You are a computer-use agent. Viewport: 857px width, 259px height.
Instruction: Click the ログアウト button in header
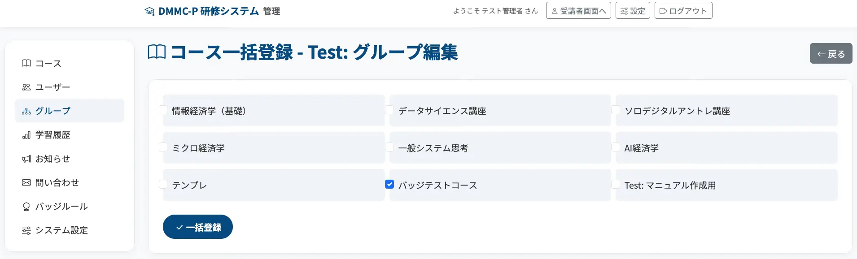[x=683, y=10]
